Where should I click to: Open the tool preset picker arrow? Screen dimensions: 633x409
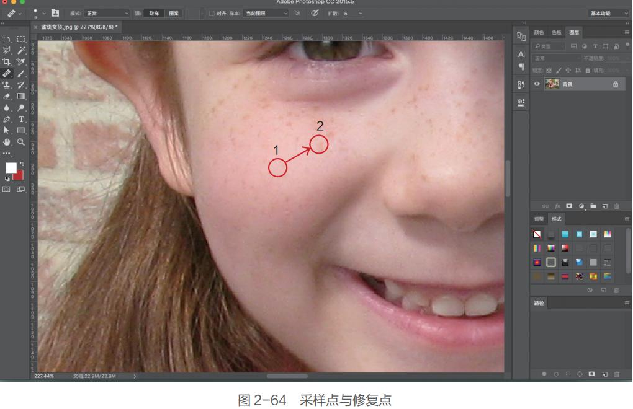click(20, 14)
